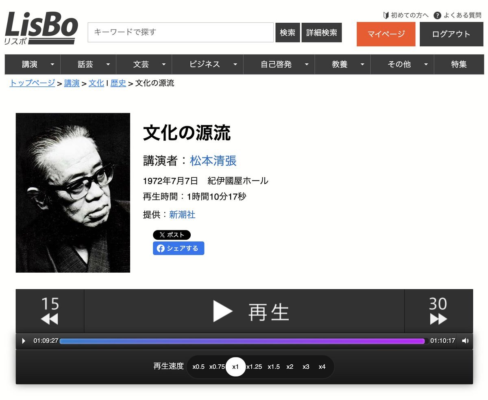Click the skip forward 30 seconds icon
Viewport: 488px width, 400px height.
click(438, 311)
